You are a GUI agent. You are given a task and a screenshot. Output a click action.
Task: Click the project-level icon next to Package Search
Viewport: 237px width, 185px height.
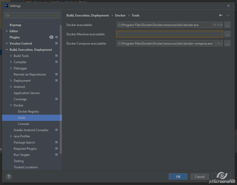56,142
